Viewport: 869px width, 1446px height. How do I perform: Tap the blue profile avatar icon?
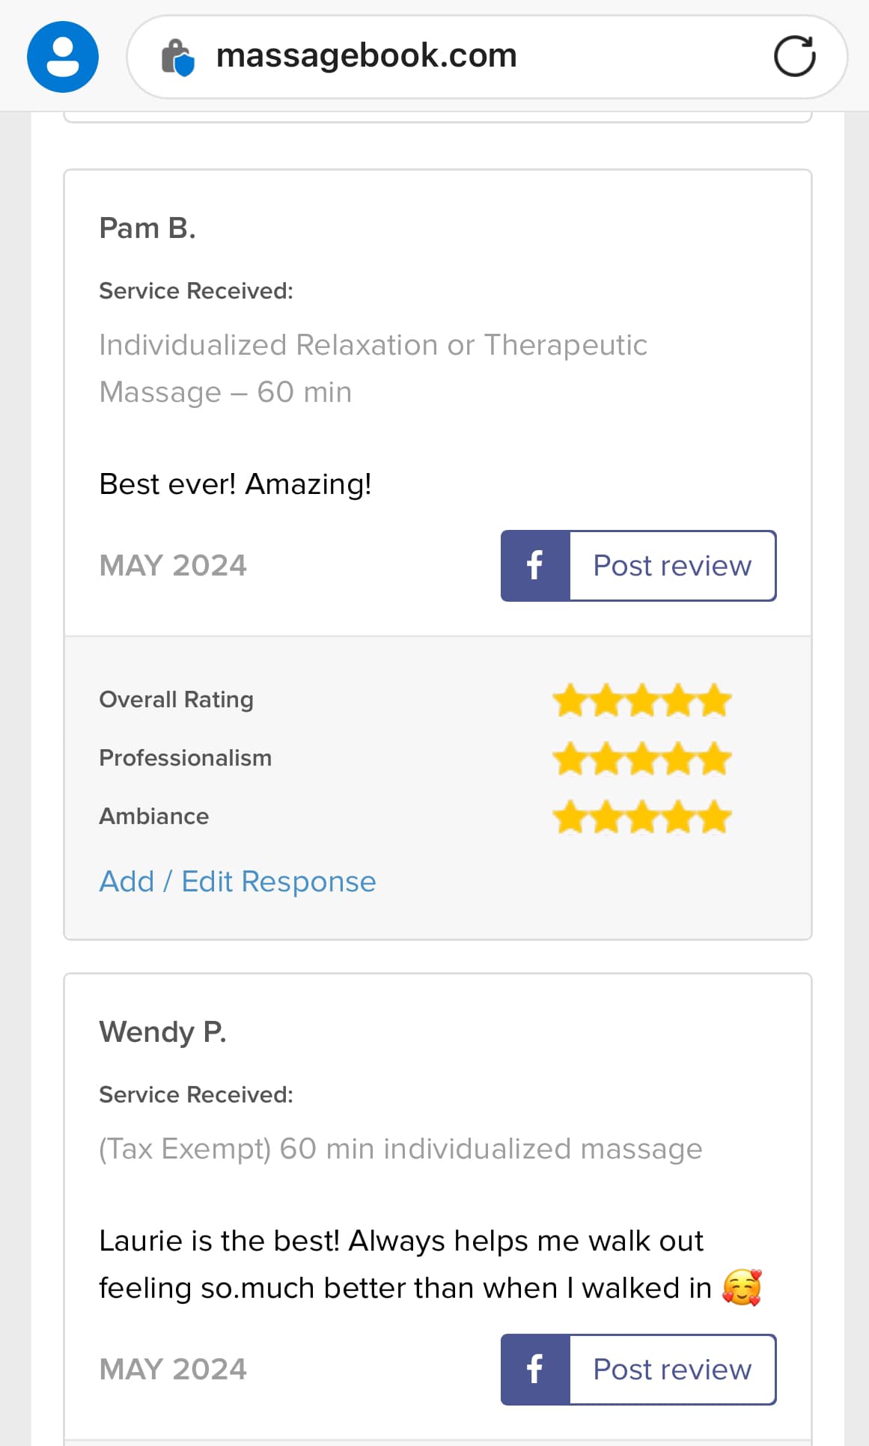click(63, 57)
